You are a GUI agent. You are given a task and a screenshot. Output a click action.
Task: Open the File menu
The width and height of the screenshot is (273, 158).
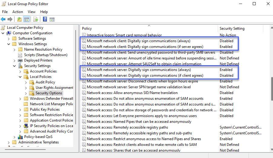point(5,12)
